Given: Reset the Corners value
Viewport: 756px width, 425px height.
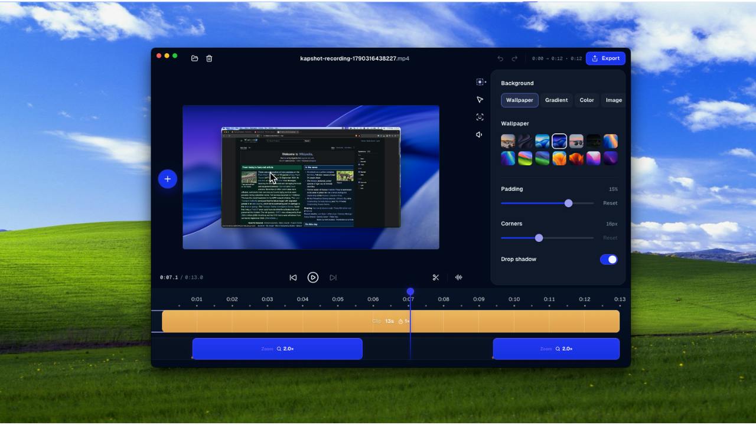Looking at the screenshot, I should click(x=610, y=238).
